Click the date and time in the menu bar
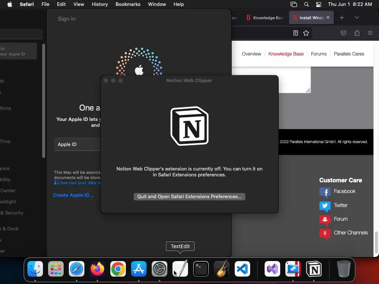379x284 pixels. 350,4
